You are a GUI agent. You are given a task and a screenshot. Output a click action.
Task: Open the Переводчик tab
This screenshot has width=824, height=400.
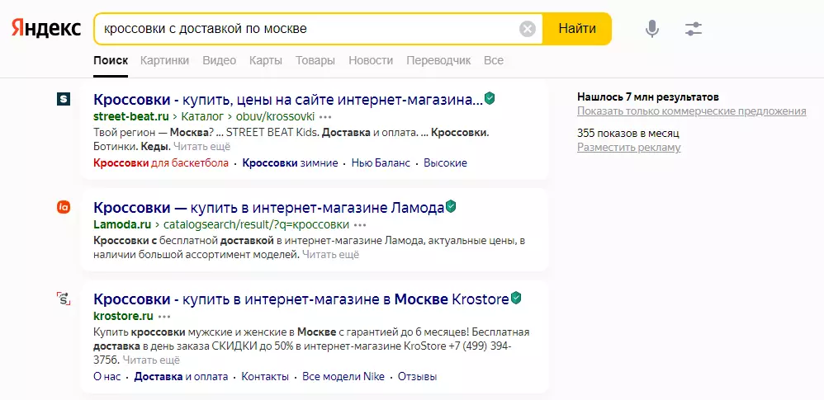click(438, 60)
